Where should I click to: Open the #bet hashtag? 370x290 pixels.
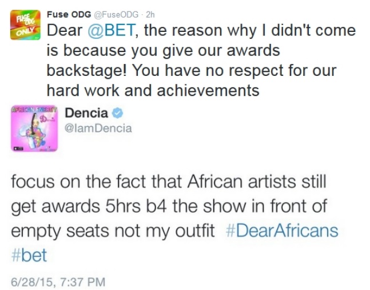point(29,255)
